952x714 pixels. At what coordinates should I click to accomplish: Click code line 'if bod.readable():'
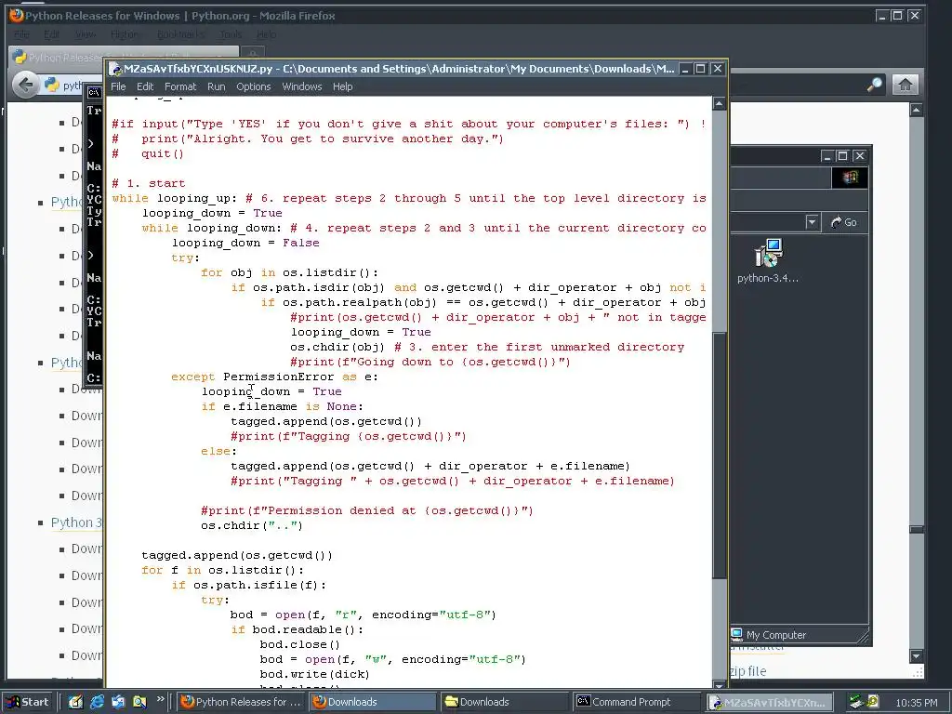tap(297, 629)
